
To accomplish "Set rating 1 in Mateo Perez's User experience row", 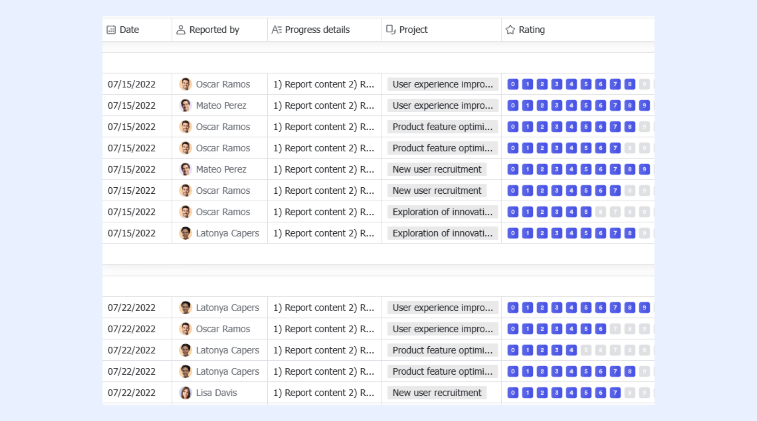I will [527, 105].
